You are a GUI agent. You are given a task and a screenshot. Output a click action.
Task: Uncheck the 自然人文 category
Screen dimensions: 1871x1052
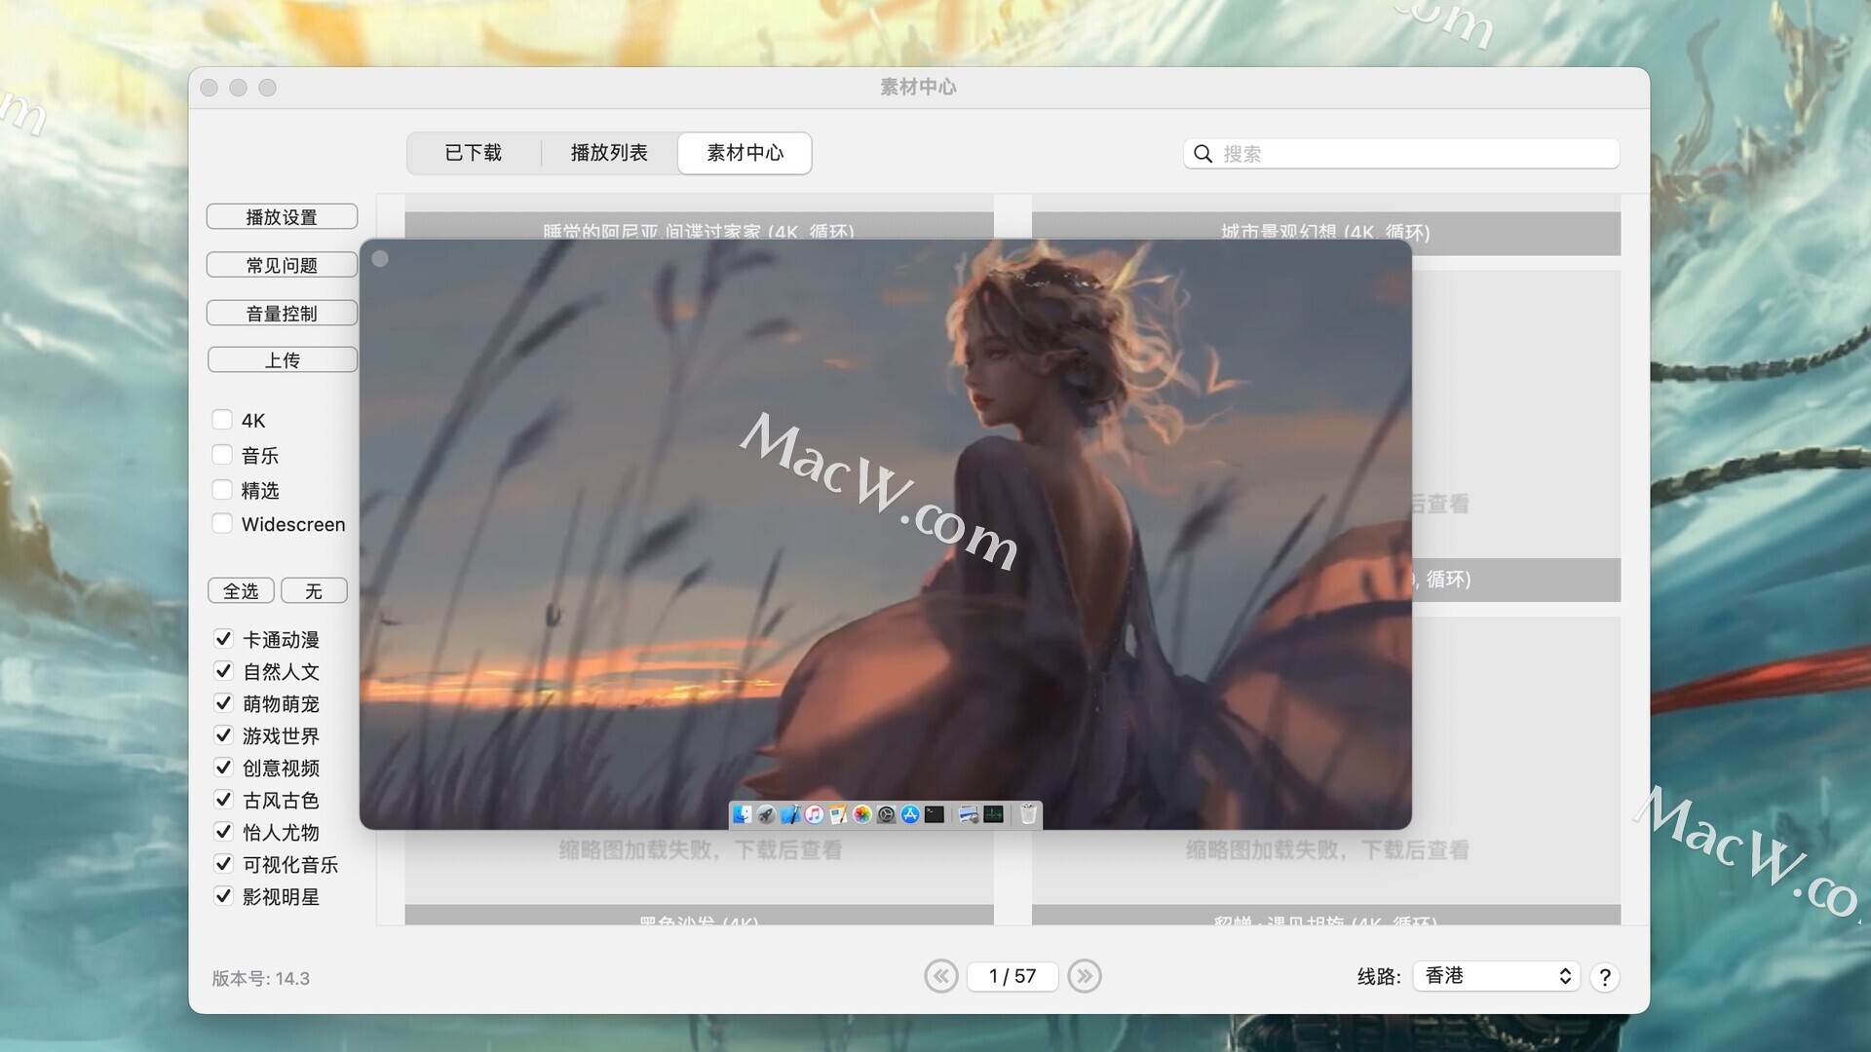point(223,671)
